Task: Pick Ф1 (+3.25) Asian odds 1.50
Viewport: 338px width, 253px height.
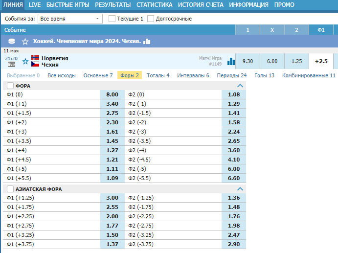Action: tap(113, 235)
